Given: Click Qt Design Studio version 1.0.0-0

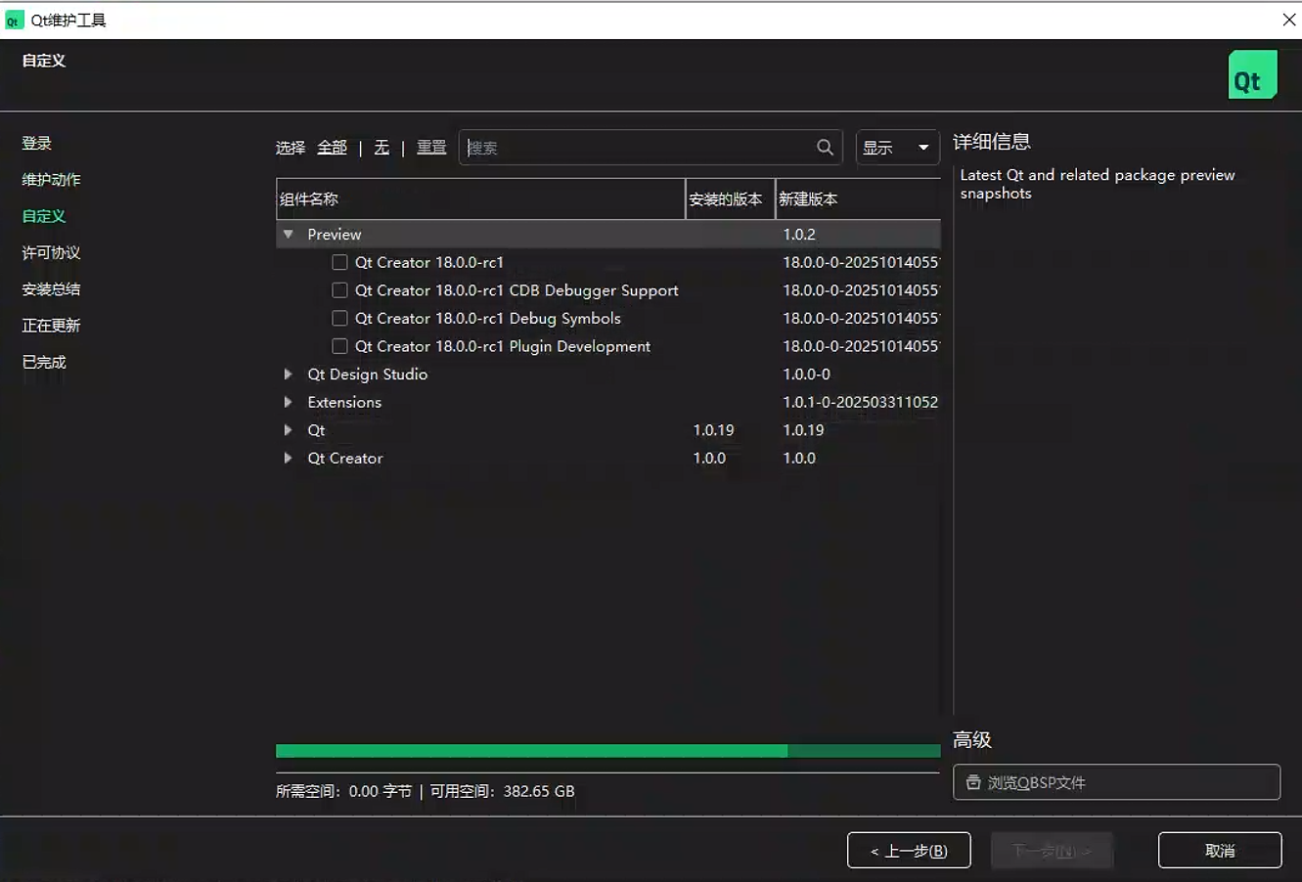Looking at the screenshot, I should click(x=807, y=375).
